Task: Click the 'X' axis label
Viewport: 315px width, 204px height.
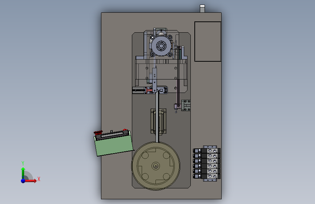Action: coord(39,179)
